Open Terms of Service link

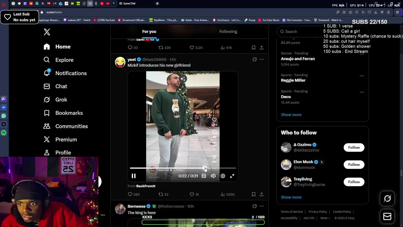click(x=292, y=212)
